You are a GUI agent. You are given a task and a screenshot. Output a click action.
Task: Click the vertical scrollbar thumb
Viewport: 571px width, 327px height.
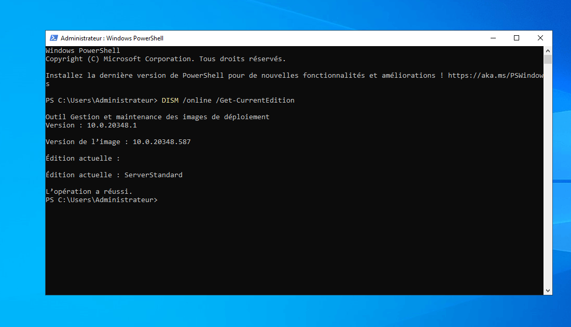click(x=548, y=60)
